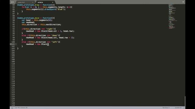
Task: Click the 'left' string on line 100
Action: pos(55,42)
